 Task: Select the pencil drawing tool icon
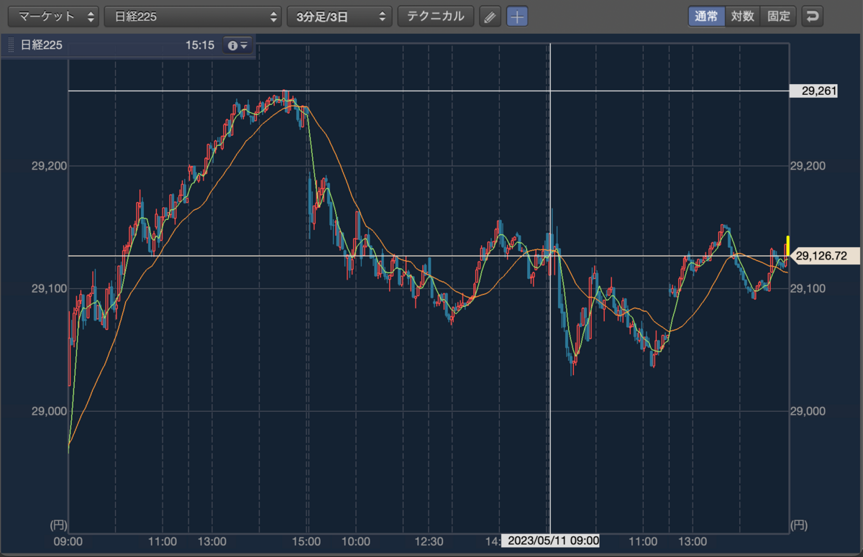tap(490, 17)
